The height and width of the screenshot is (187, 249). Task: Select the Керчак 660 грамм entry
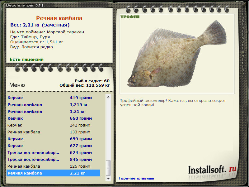[53, 118]
